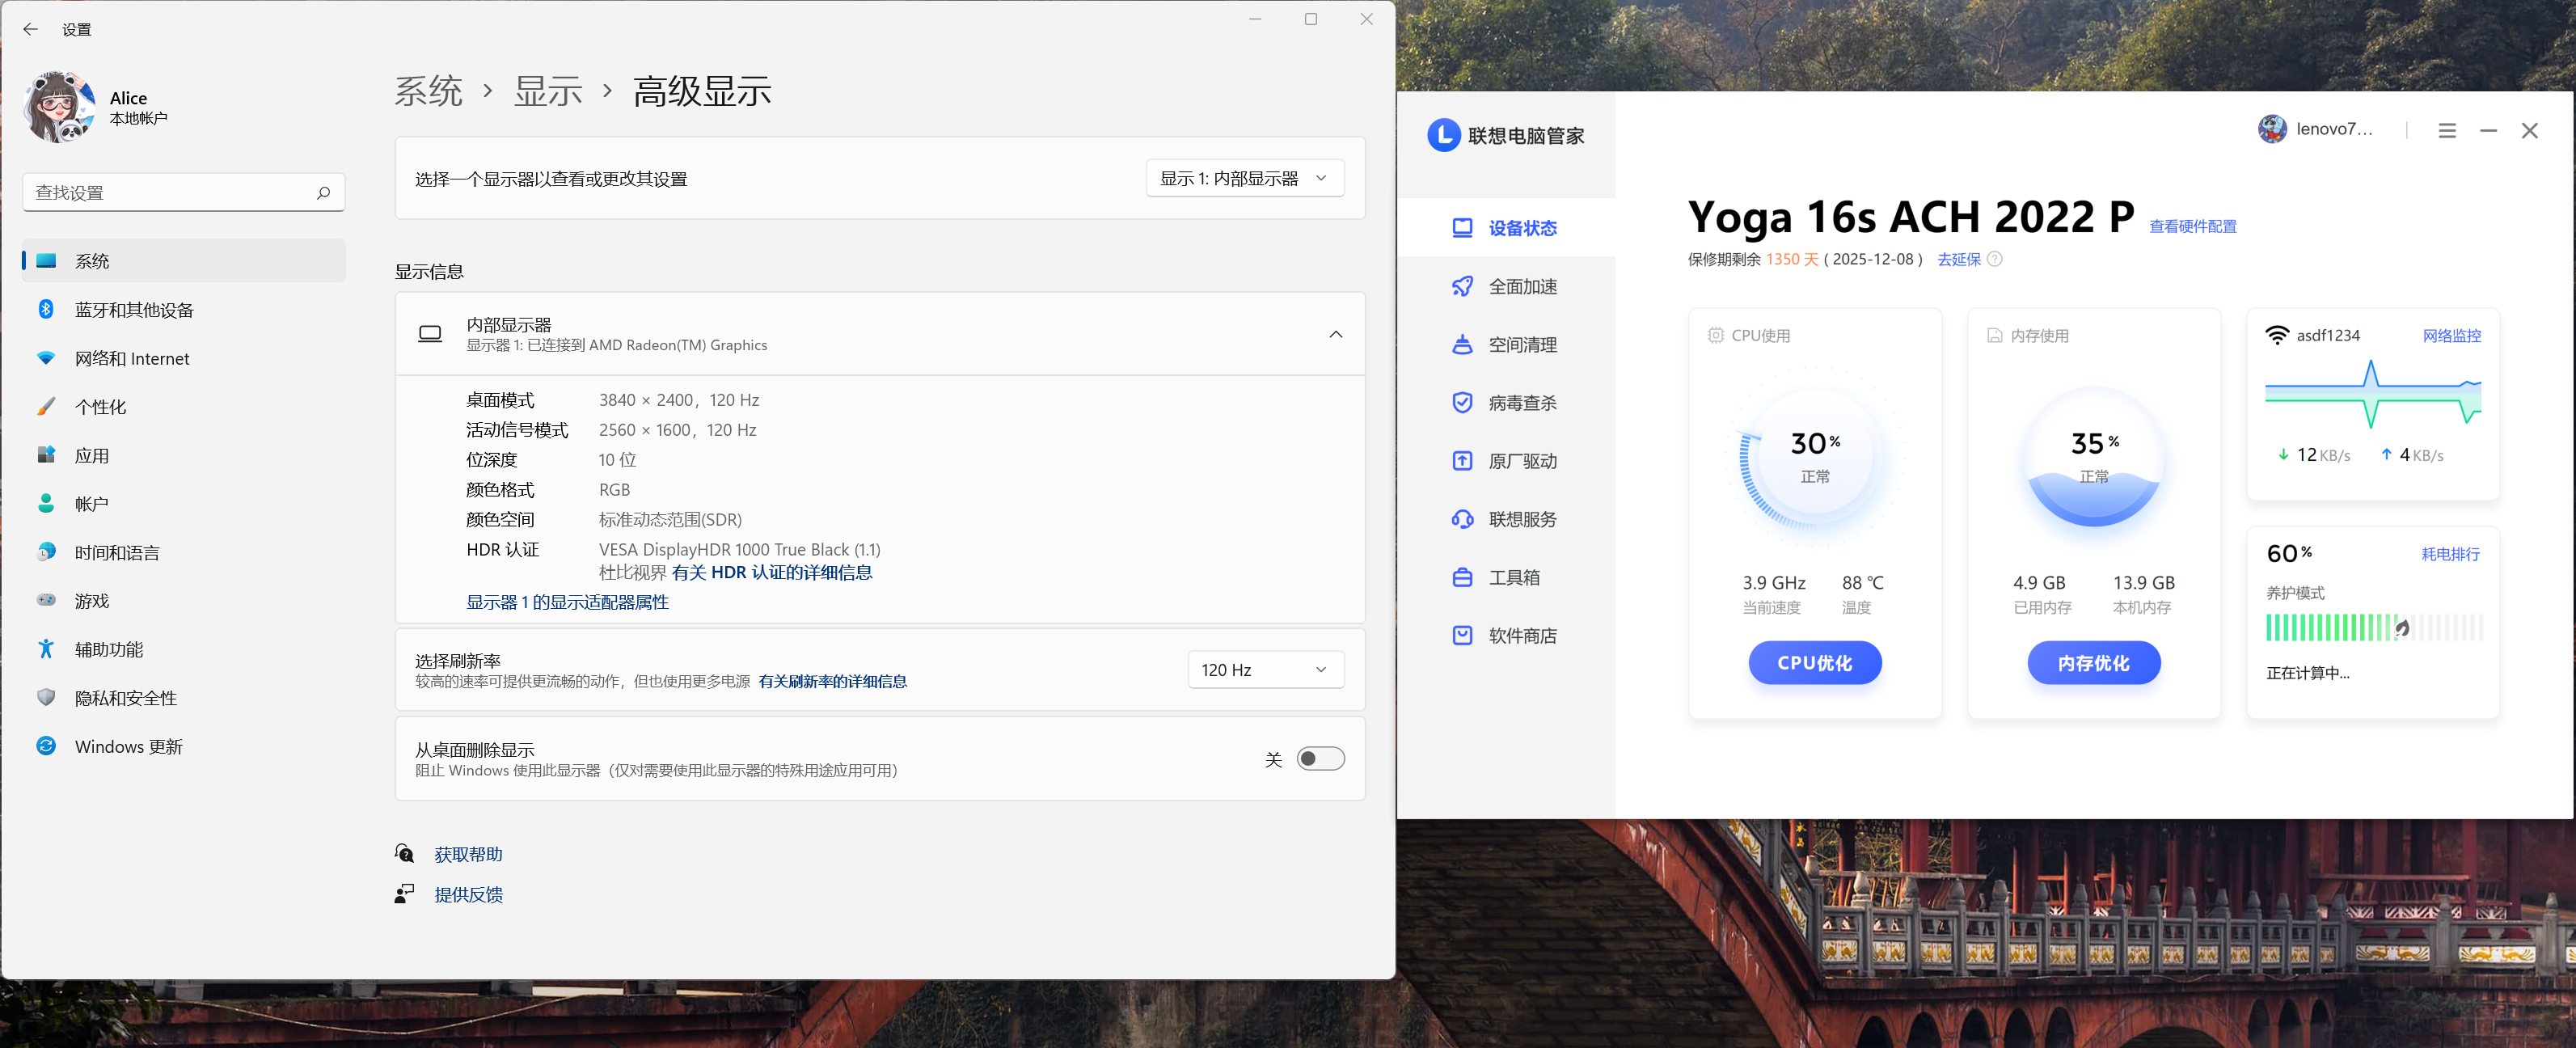The image size is (2576, 1048).
Task: Click the Accounts person icon
Action: (46, 503)
